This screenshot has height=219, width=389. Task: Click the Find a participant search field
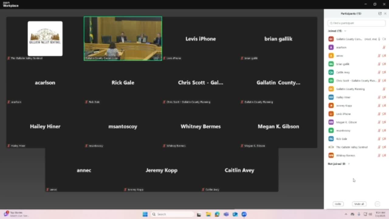tap(356, 23)
